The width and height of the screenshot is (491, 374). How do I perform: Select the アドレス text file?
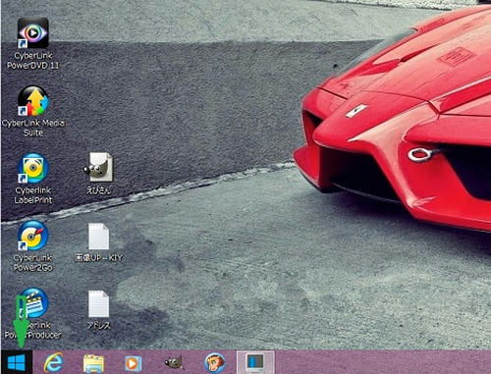point(99,309)
